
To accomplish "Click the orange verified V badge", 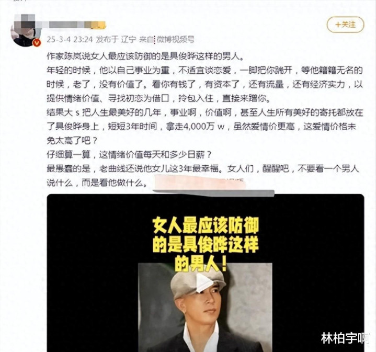I will pos(37,42).
